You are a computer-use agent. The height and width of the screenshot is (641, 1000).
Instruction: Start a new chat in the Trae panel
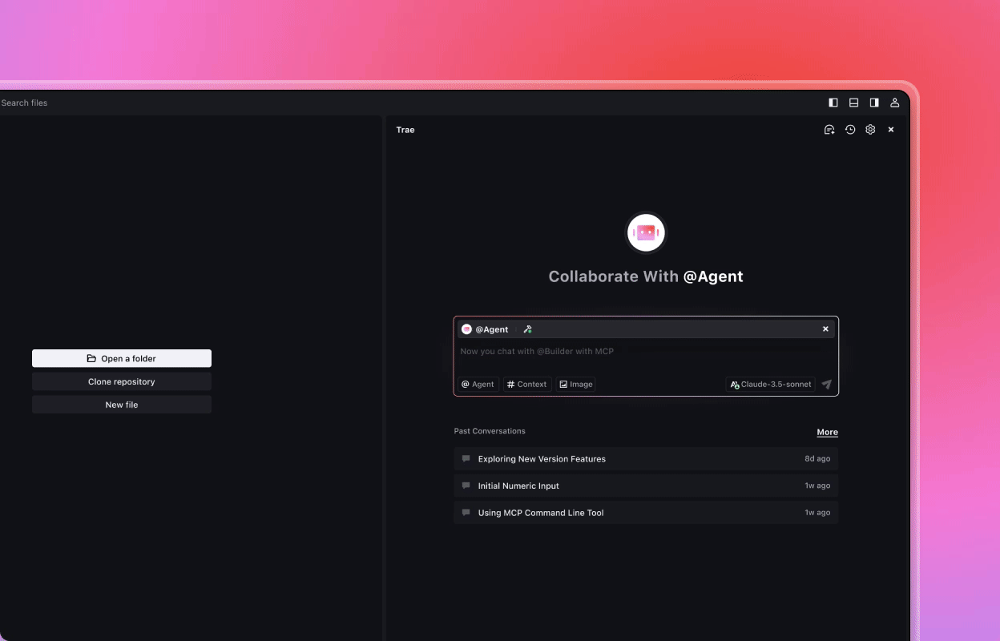point(829,129)
